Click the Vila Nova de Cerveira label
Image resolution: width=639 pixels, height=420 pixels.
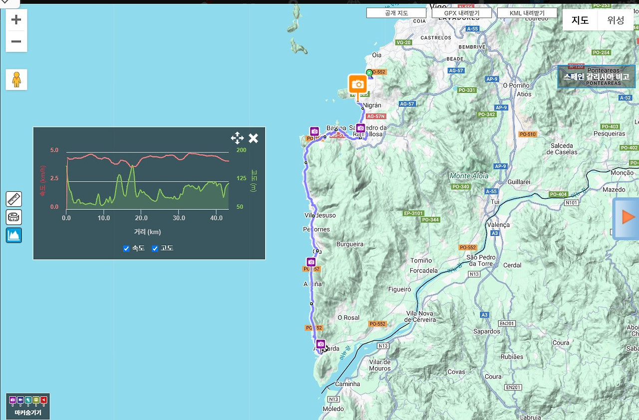[420, 317]
